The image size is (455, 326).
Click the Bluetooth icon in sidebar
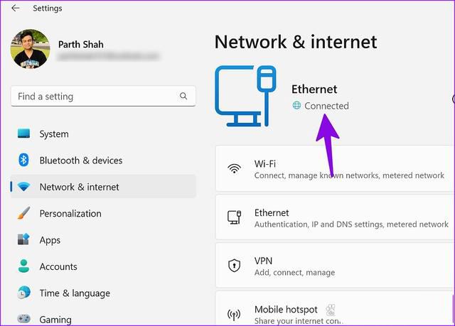coord(23,160)
